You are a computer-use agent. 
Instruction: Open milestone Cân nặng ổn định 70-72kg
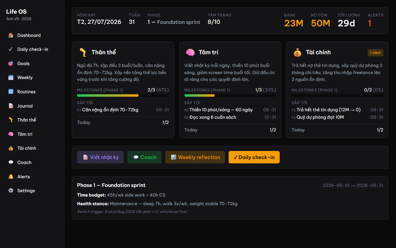coord(123,110)
